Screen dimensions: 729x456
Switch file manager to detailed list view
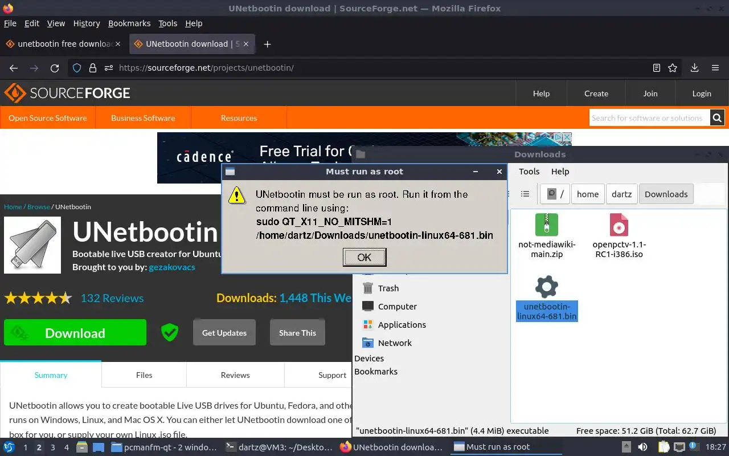pyautogui.click(x=525, y=194)
